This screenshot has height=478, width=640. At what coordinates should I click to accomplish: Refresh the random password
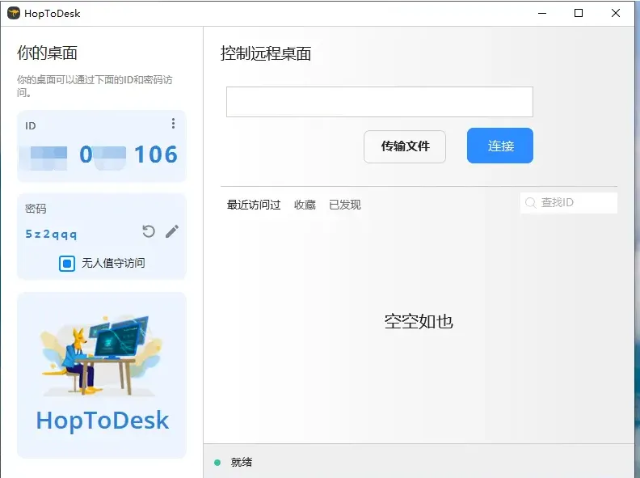coord(149,231)
